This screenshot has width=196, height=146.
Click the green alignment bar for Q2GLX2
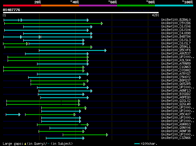[x=43, y=101]
